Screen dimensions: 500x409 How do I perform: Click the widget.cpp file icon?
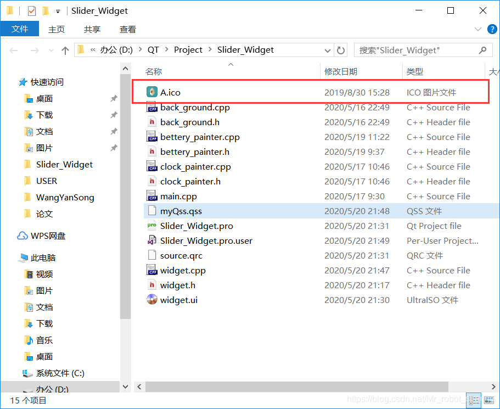click(152, 270)
